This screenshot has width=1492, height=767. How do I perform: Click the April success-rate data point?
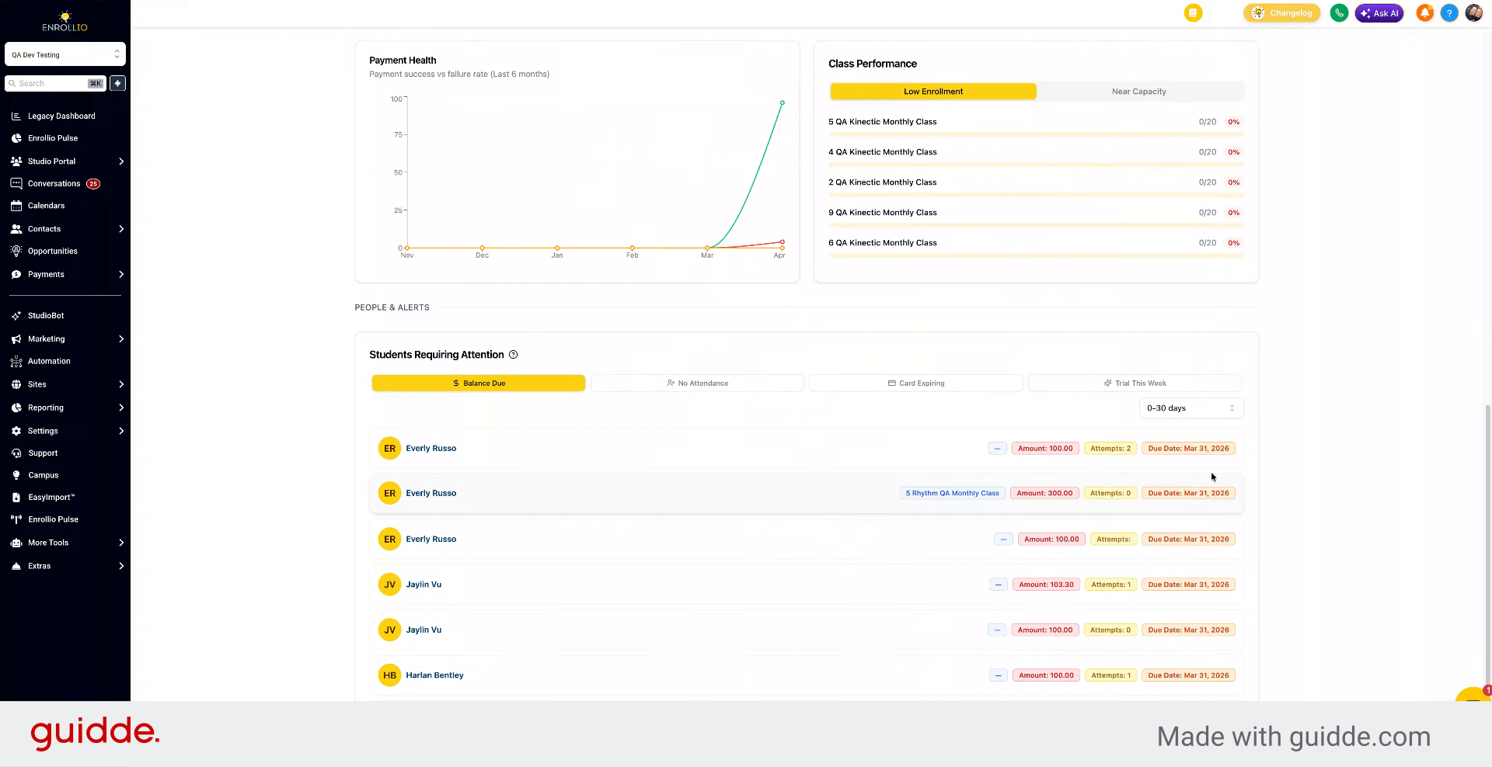pyautogui.click(x=782, y=102)
